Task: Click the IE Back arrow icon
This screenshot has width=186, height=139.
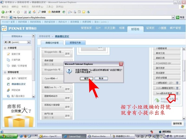Action: 3,12
